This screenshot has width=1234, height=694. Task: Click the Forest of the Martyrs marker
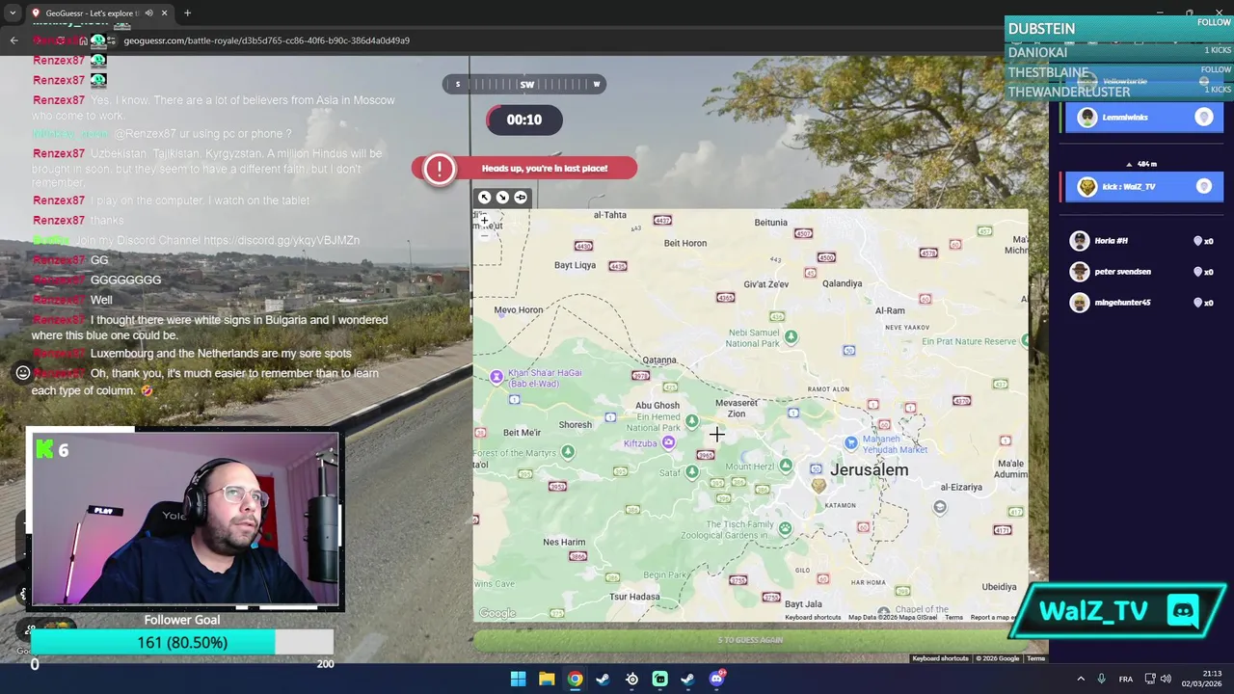(568, 451)
